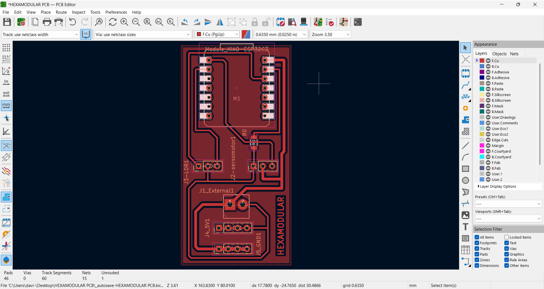Image resolution: width=544 pixels, height=289 pixels.
Task: Open the Inspect menu
Action: pyautogui.click(x=79, y=12)
